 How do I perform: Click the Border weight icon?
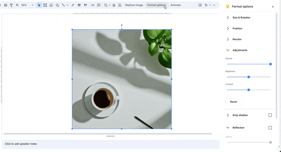[x=79, y=5]
